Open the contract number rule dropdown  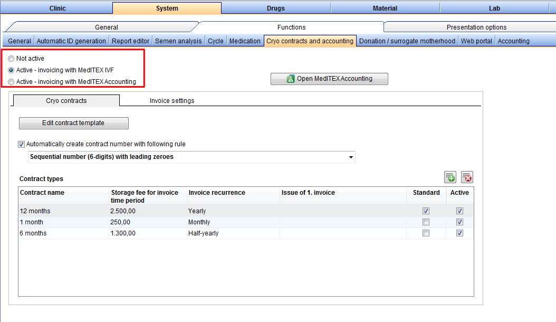click(351, 157)
